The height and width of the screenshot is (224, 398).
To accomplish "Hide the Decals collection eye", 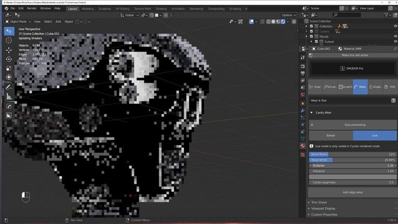I will [x=396, y=37].
